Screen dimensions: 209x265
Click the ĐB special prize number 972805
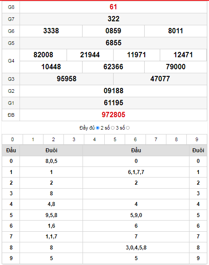[x=113, y=115]
